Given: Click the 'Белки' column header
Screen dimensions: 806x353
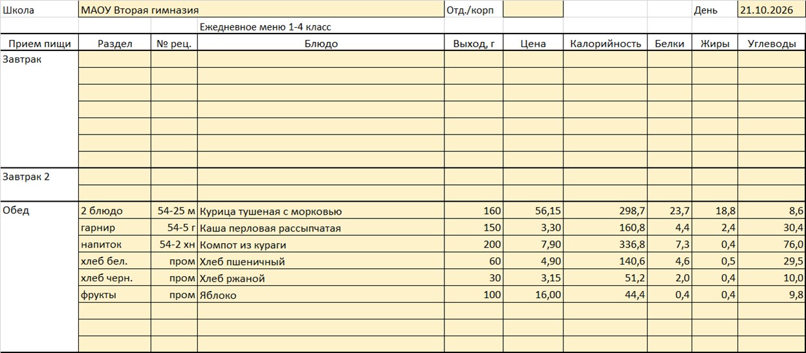Looking at the screenshot, I should click(670, 43).
